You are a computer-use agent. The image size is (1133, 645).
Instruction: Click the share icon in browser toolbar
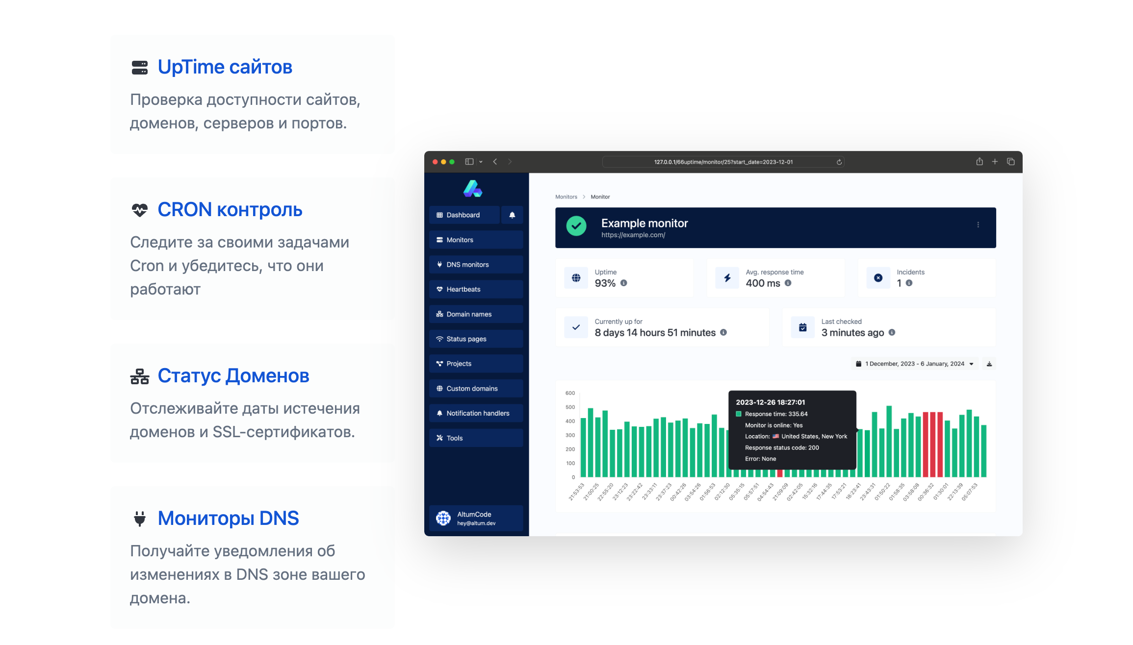[x=979, y=162]
